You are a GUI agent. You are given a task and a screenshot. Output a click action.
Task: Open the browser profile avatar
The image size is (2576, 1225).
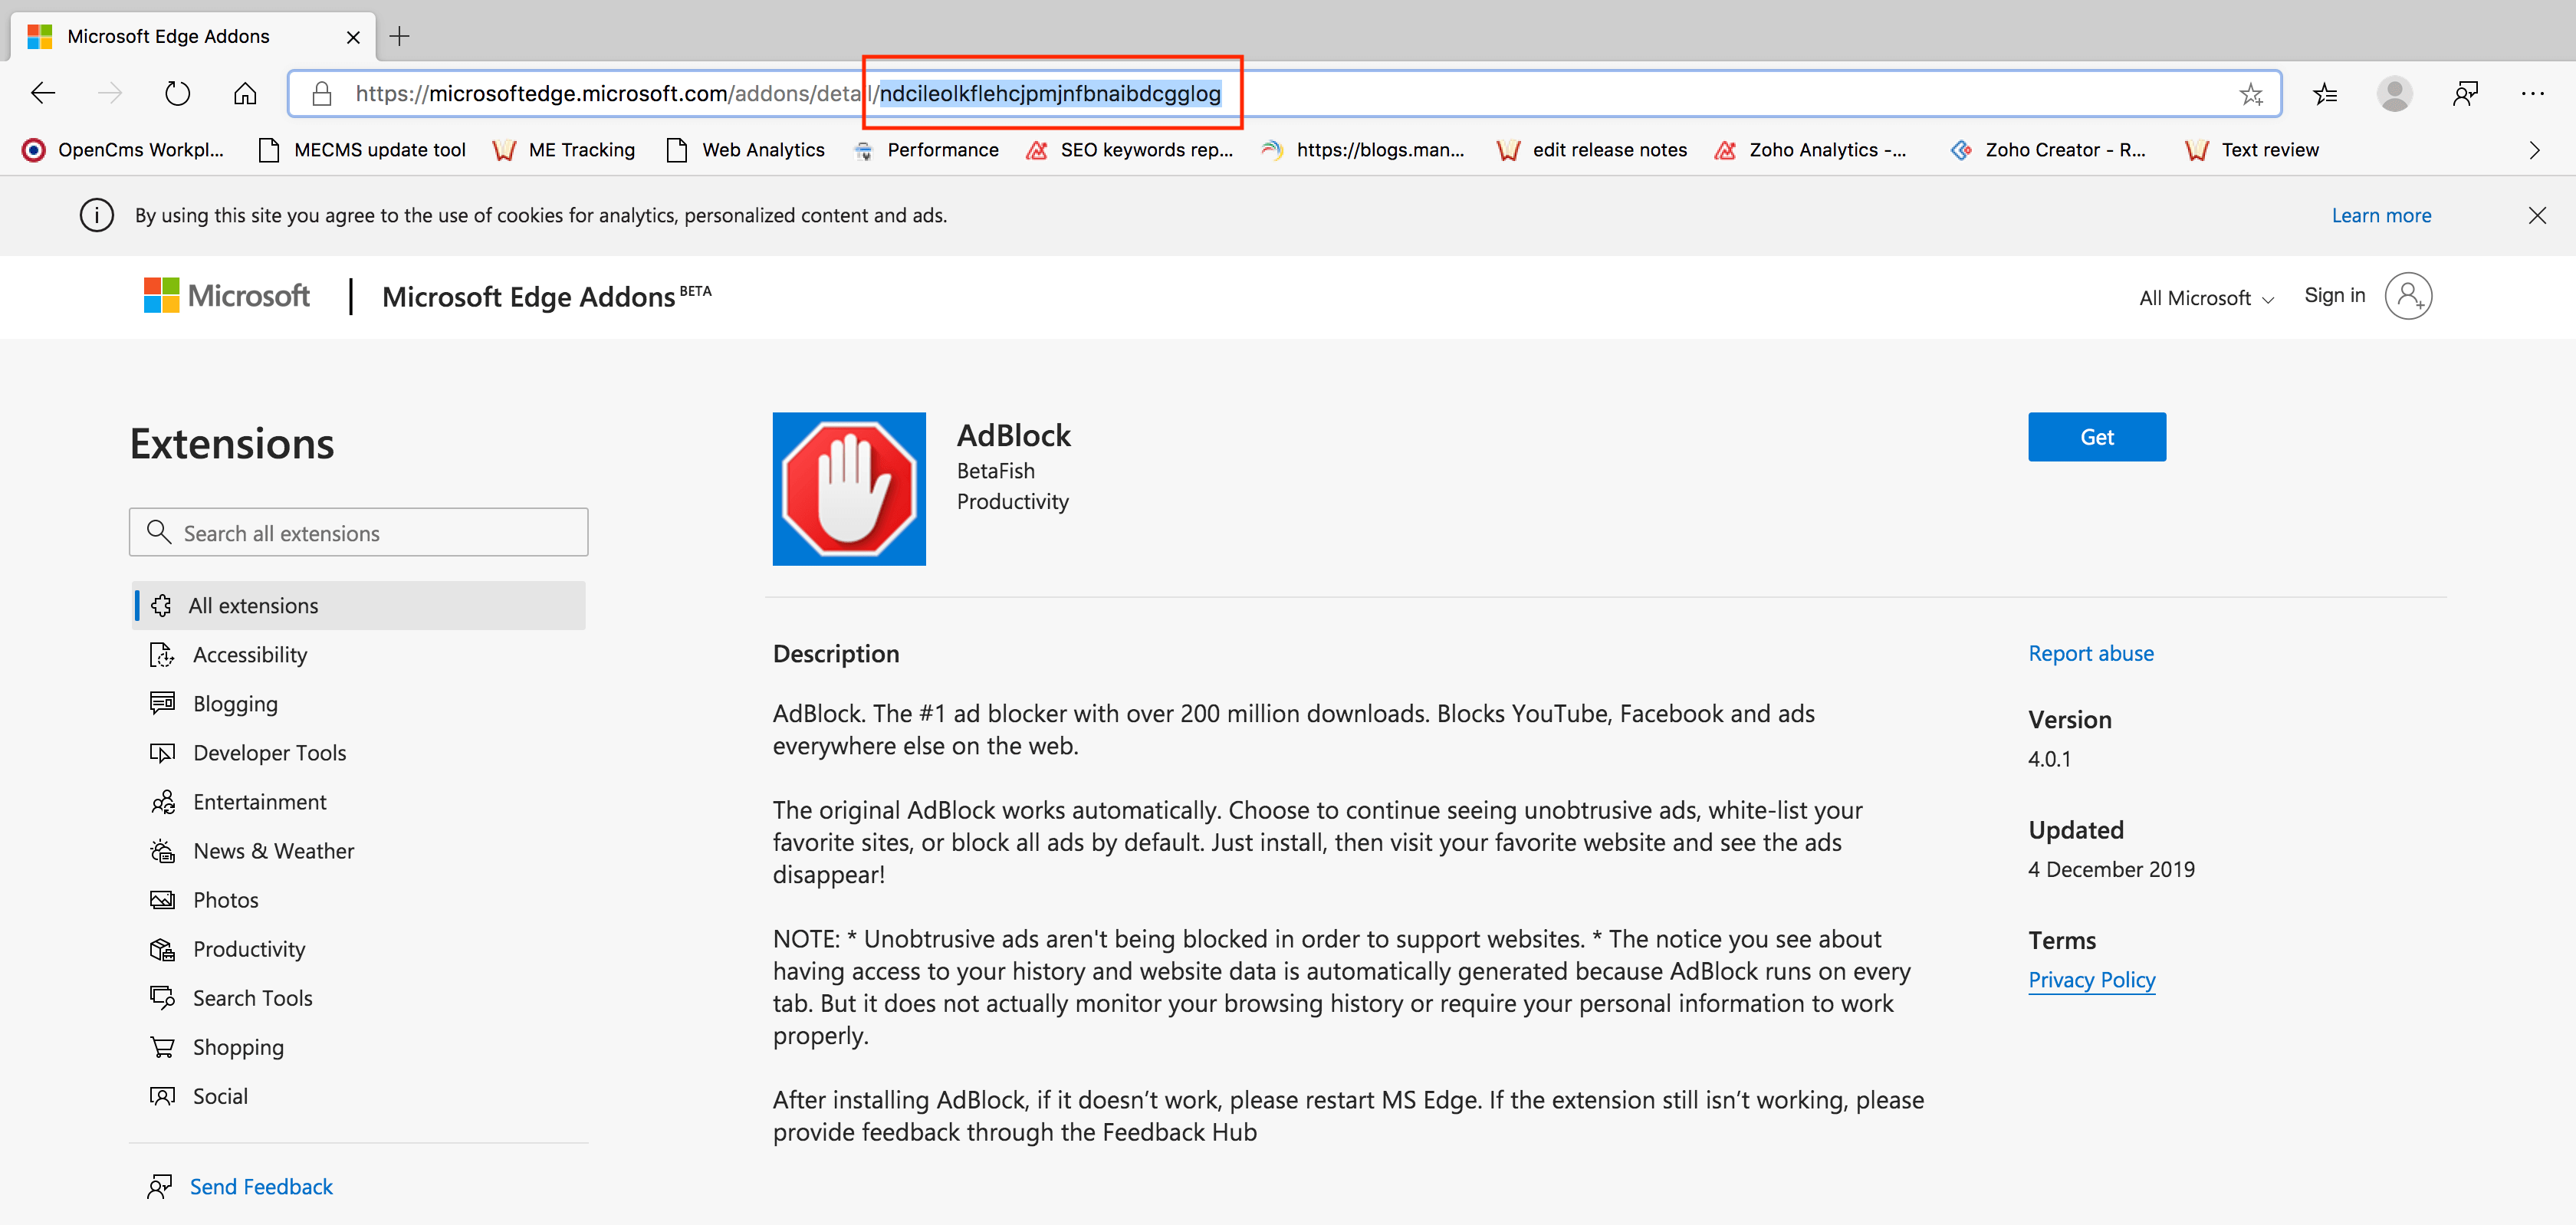click(x=2394, y=94)
